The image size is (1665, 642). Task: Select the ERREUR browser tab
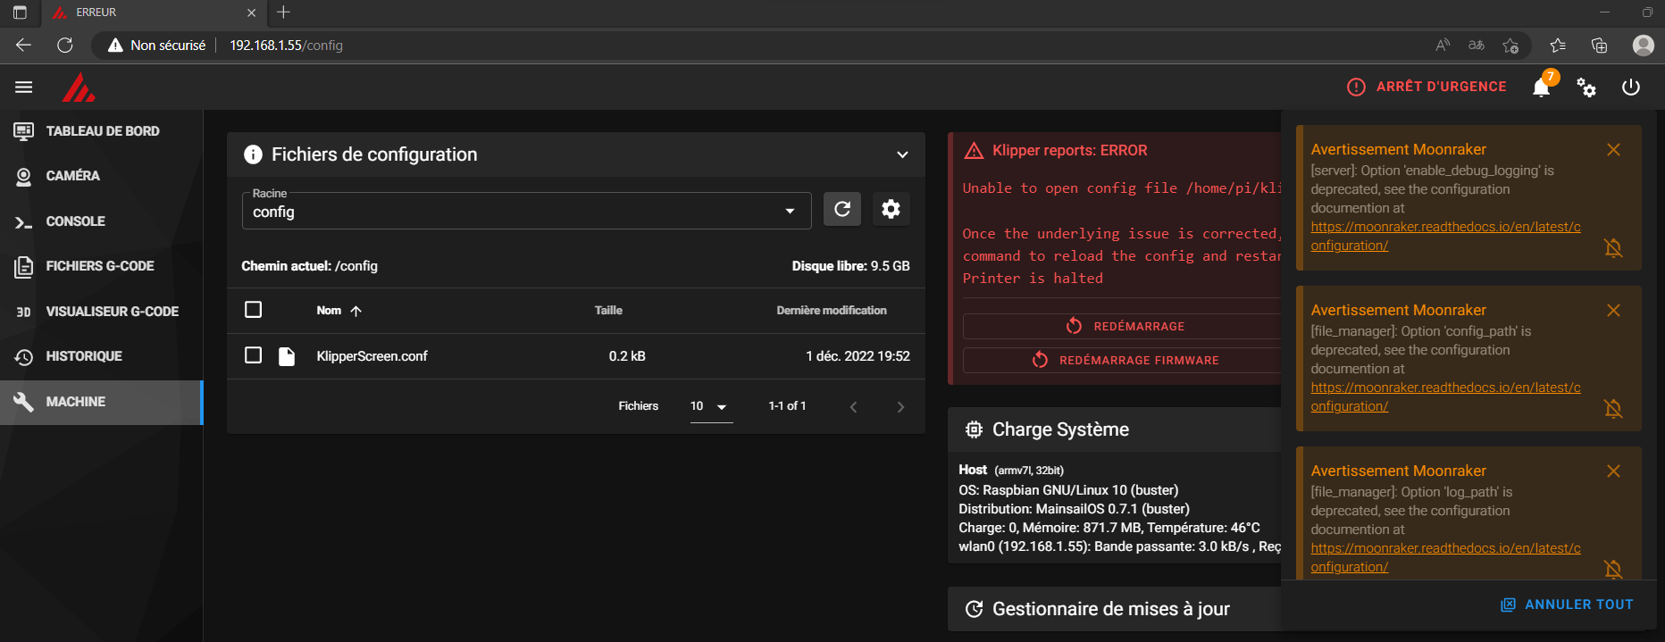pos(155,13)
